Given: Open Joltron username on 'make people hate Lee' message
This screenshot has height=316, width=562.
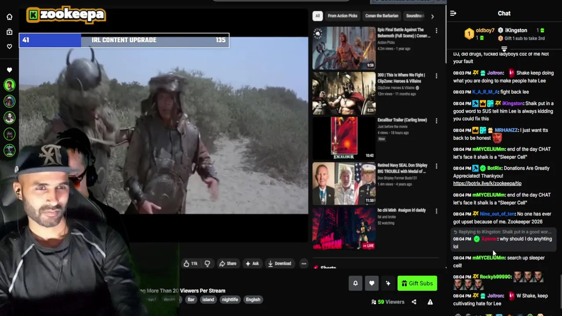Looking at the screenshot, I should tap(495, 73).
